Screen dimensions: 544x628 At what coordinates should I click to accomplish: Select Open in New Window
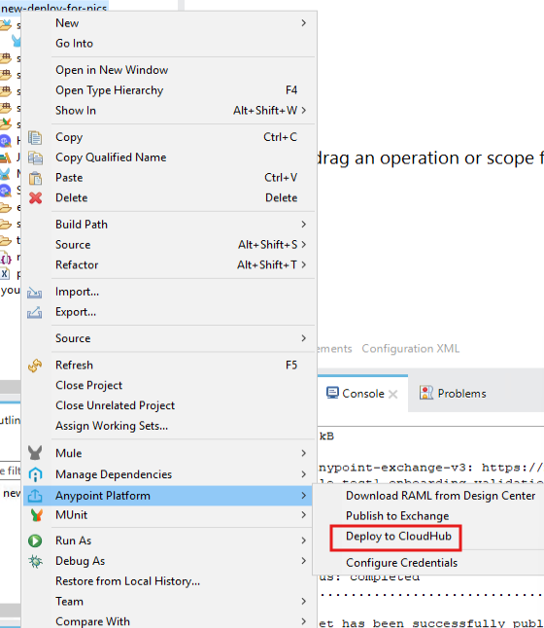112,70
